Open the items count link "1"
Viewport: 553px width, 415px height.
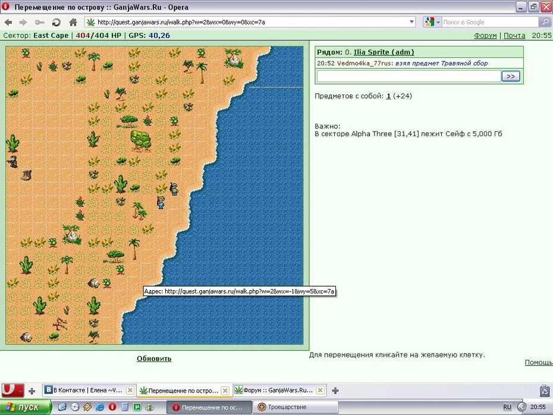388,96
